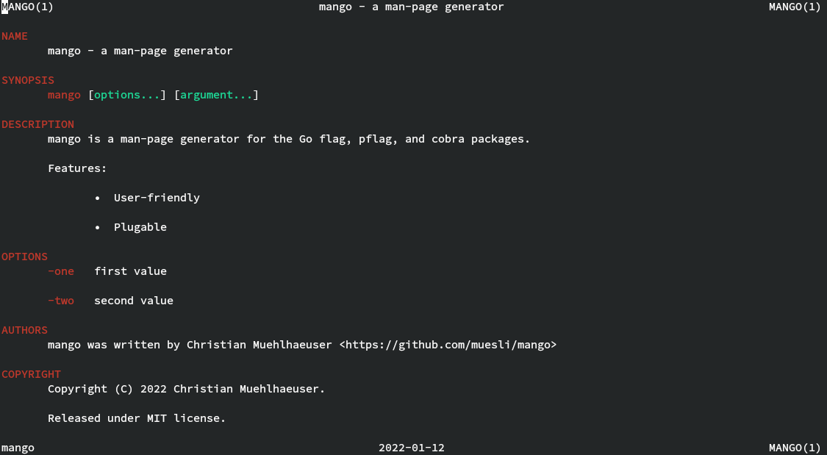Click the AUTHORS section heading
Viewport: 827px width, 455px height.
pyautogui.click(x=24, y=330)
